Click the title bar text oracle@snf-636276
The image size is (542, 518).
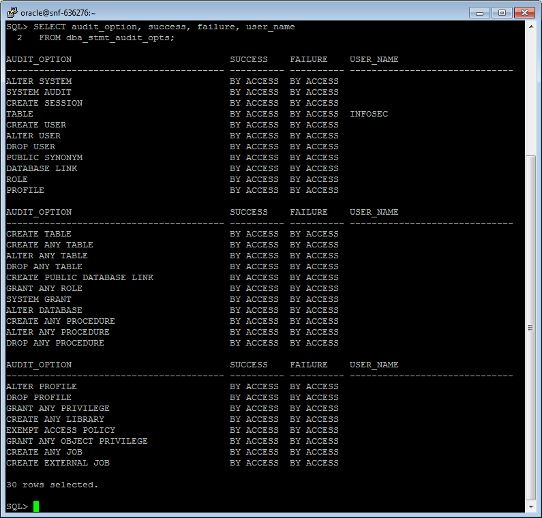click(x=58, y=13)
